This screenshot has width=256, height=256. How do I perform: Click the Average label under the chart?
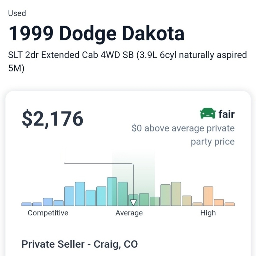point(129,213)
